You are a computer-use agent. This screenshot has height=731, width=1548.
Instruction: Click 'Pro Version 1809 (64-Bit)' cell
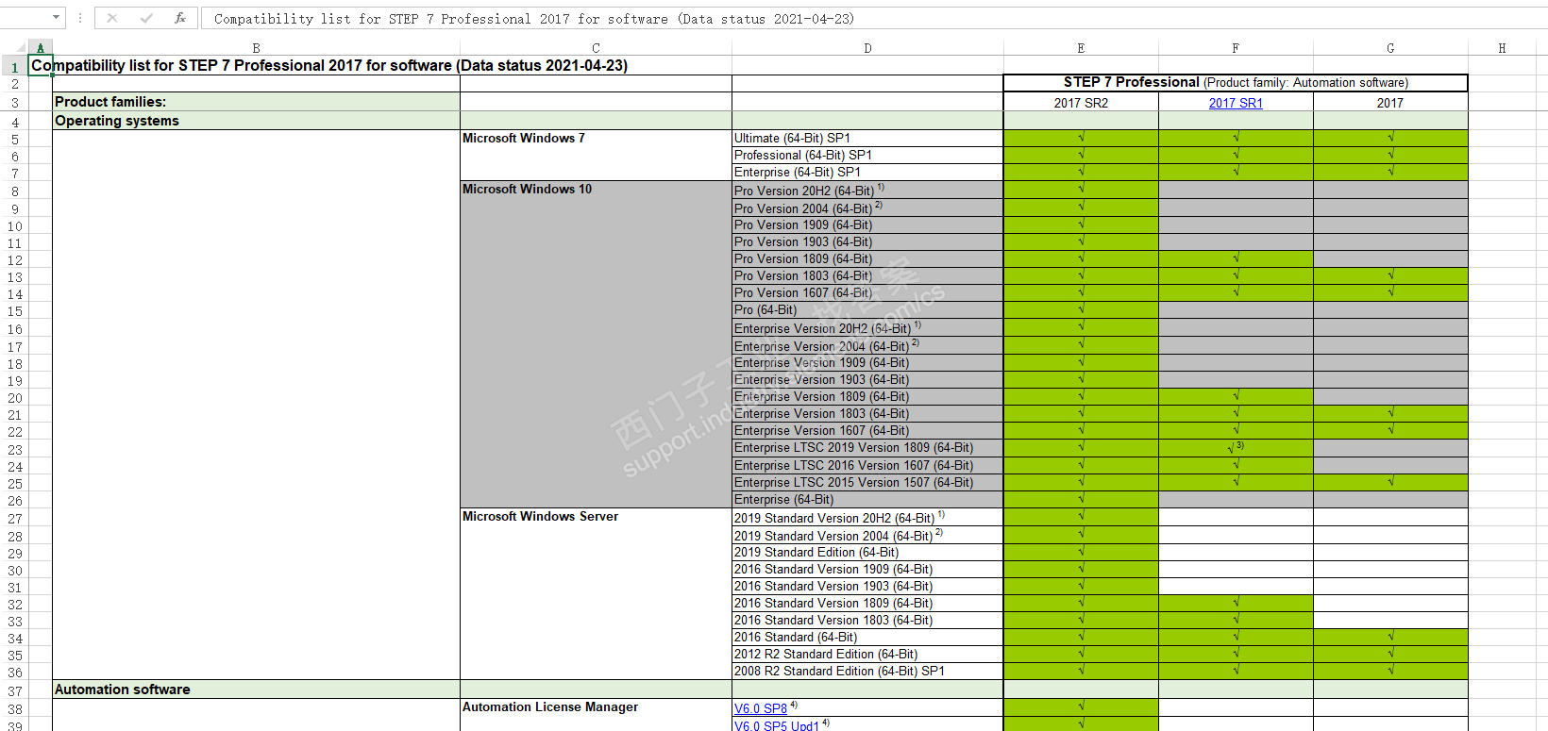867,258
